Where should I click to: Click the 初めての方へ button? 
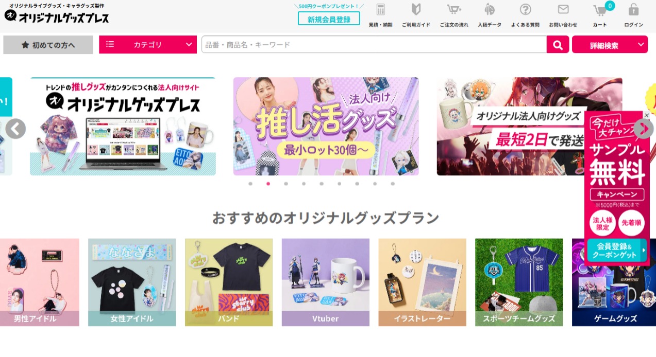(x=48, y=45)
